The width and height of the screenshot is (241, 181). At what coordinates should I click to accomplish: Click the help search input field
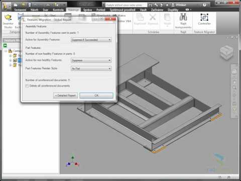pyautogui.click(x=126, y=5)
